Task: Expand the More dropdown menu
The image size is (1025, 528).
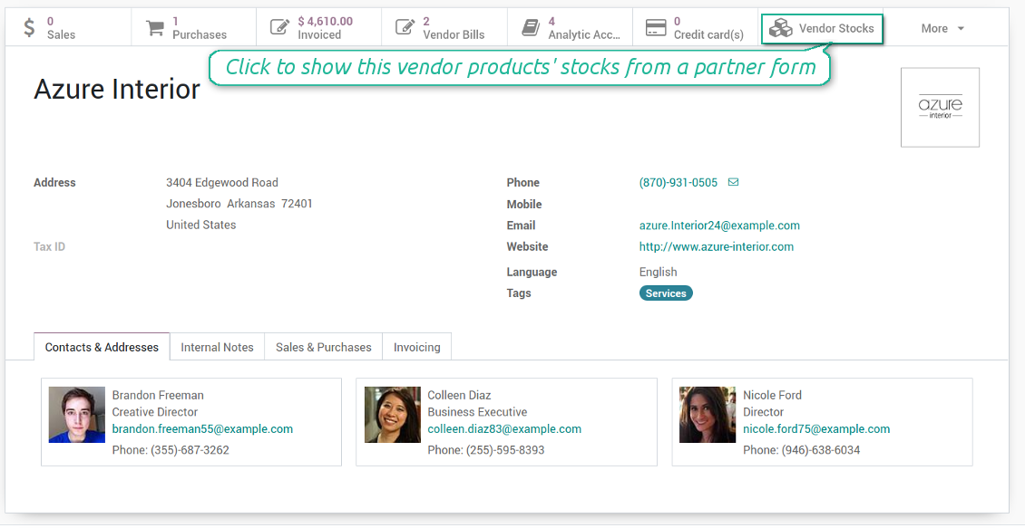Action: point(942,28)
